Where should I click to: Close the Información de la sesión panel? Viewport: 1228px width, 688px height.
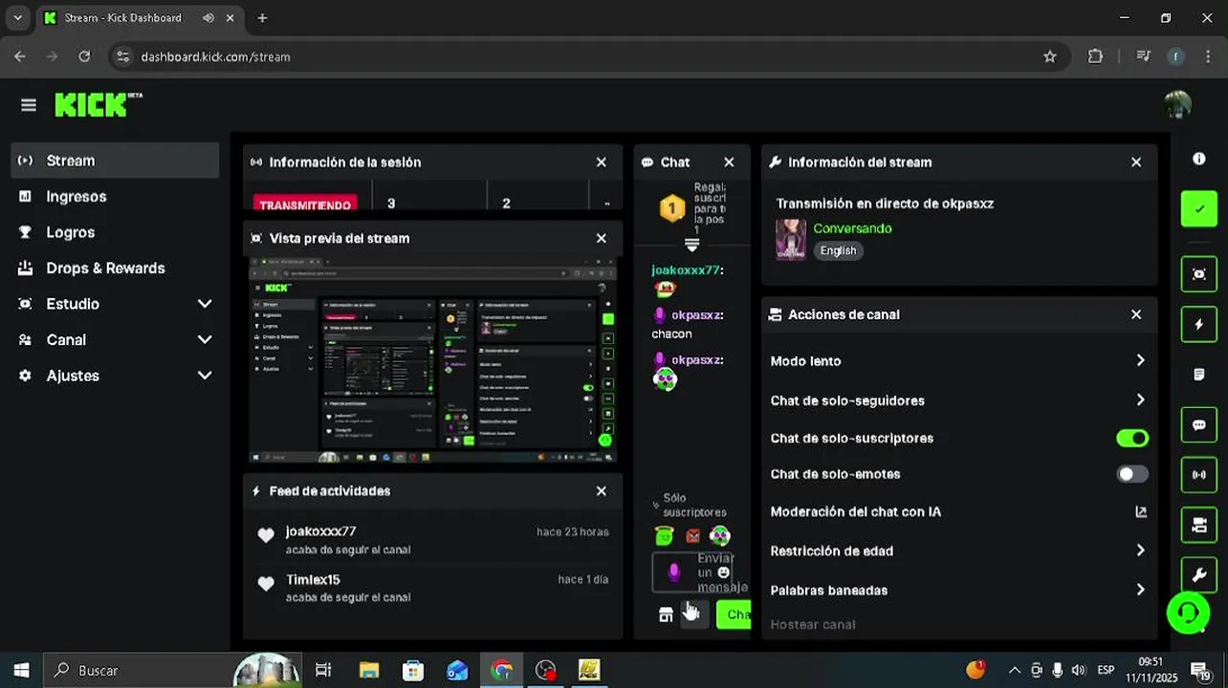point(602,162)
